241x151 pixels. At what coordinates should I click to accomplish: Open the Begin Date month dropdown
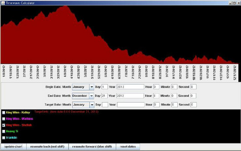point(91,87)
